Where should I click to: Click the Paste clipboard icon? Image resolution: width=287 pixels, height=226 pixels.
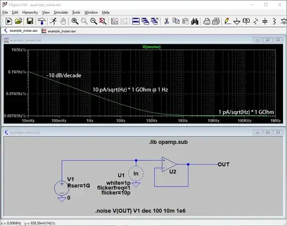pyautogui.click(x=185, y=21)
